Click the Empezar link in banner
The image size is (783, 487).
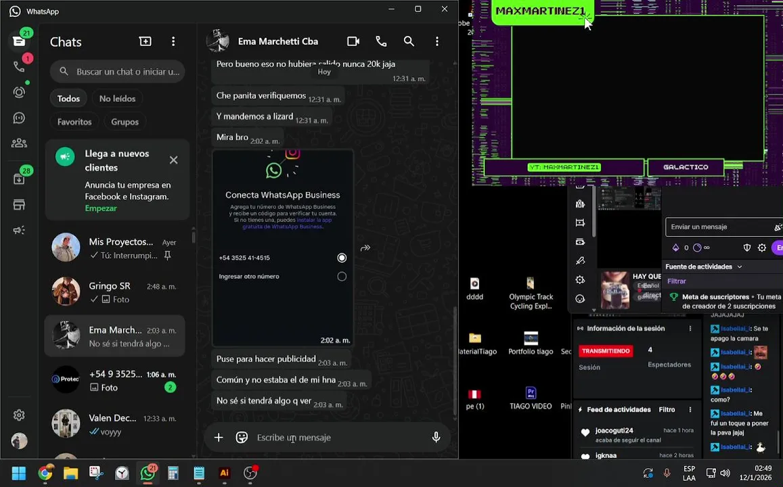(x=101, y=208)
